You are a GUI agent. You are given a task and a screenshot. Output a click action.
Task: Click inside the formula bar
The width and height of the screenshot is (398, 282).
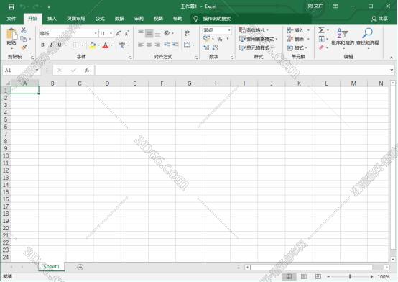pyautogui.click(x=242, y=70)
